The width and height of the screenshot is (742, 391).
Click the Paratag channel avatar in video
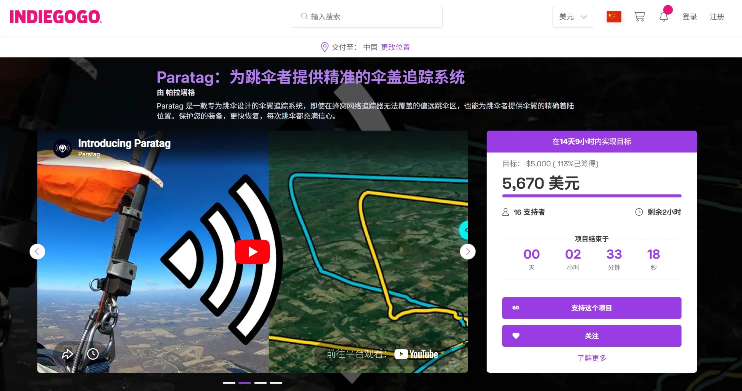[63, 148]
